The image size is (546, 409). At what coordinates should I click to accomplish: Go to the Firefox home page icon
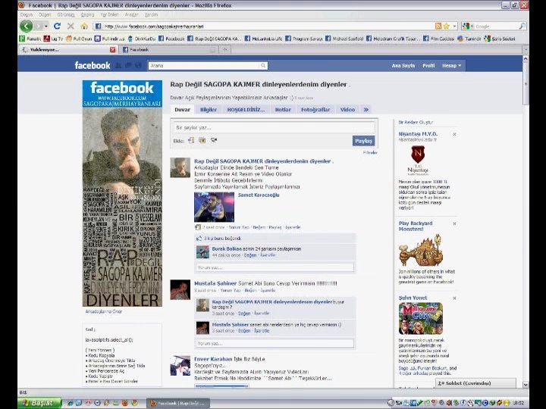click(x=84, y=26)
